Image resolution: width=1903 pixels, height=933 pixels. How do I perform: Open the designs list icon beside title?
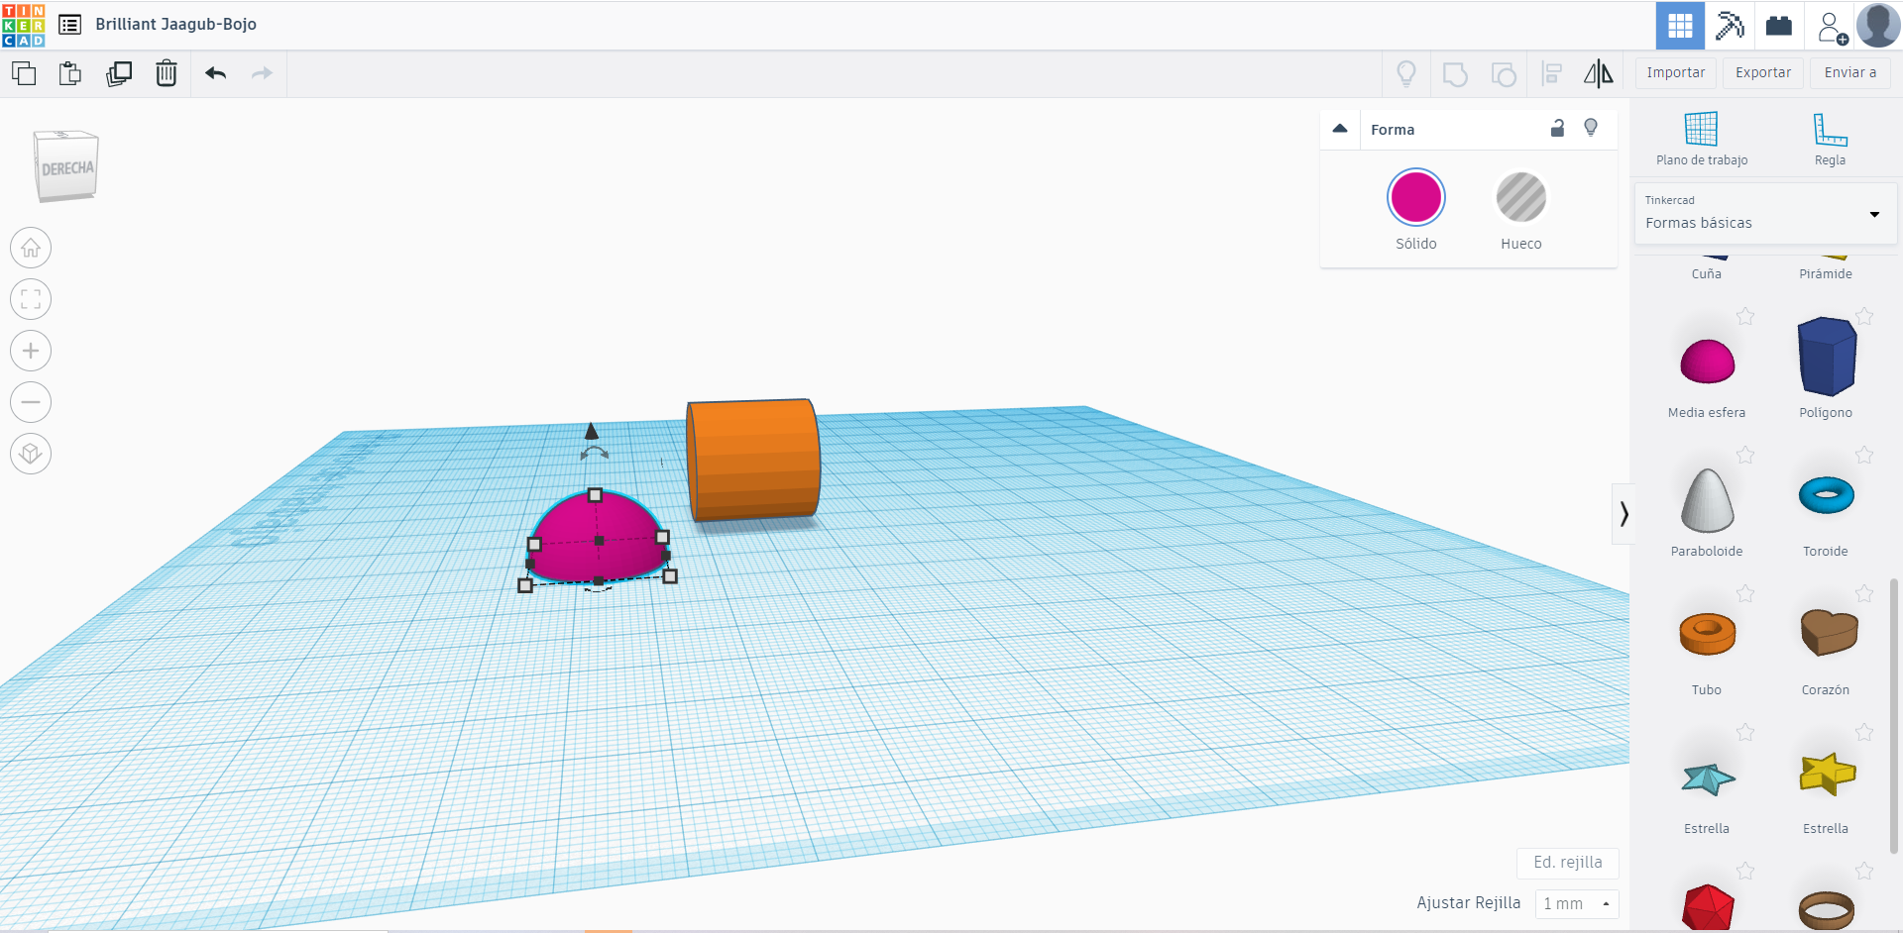pos(69,25)
